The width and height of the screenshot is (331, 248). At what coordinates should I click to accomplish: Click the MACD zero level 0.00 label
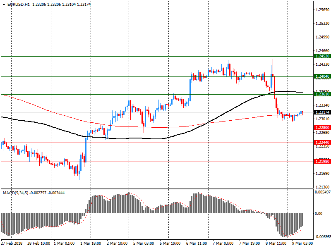coord(319,214)
